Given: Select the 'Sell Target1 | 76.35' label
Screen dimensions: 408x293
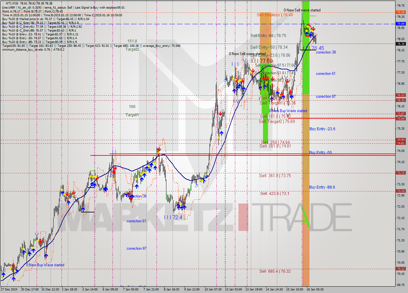Looking at the screenshot, I should (278, 103).
